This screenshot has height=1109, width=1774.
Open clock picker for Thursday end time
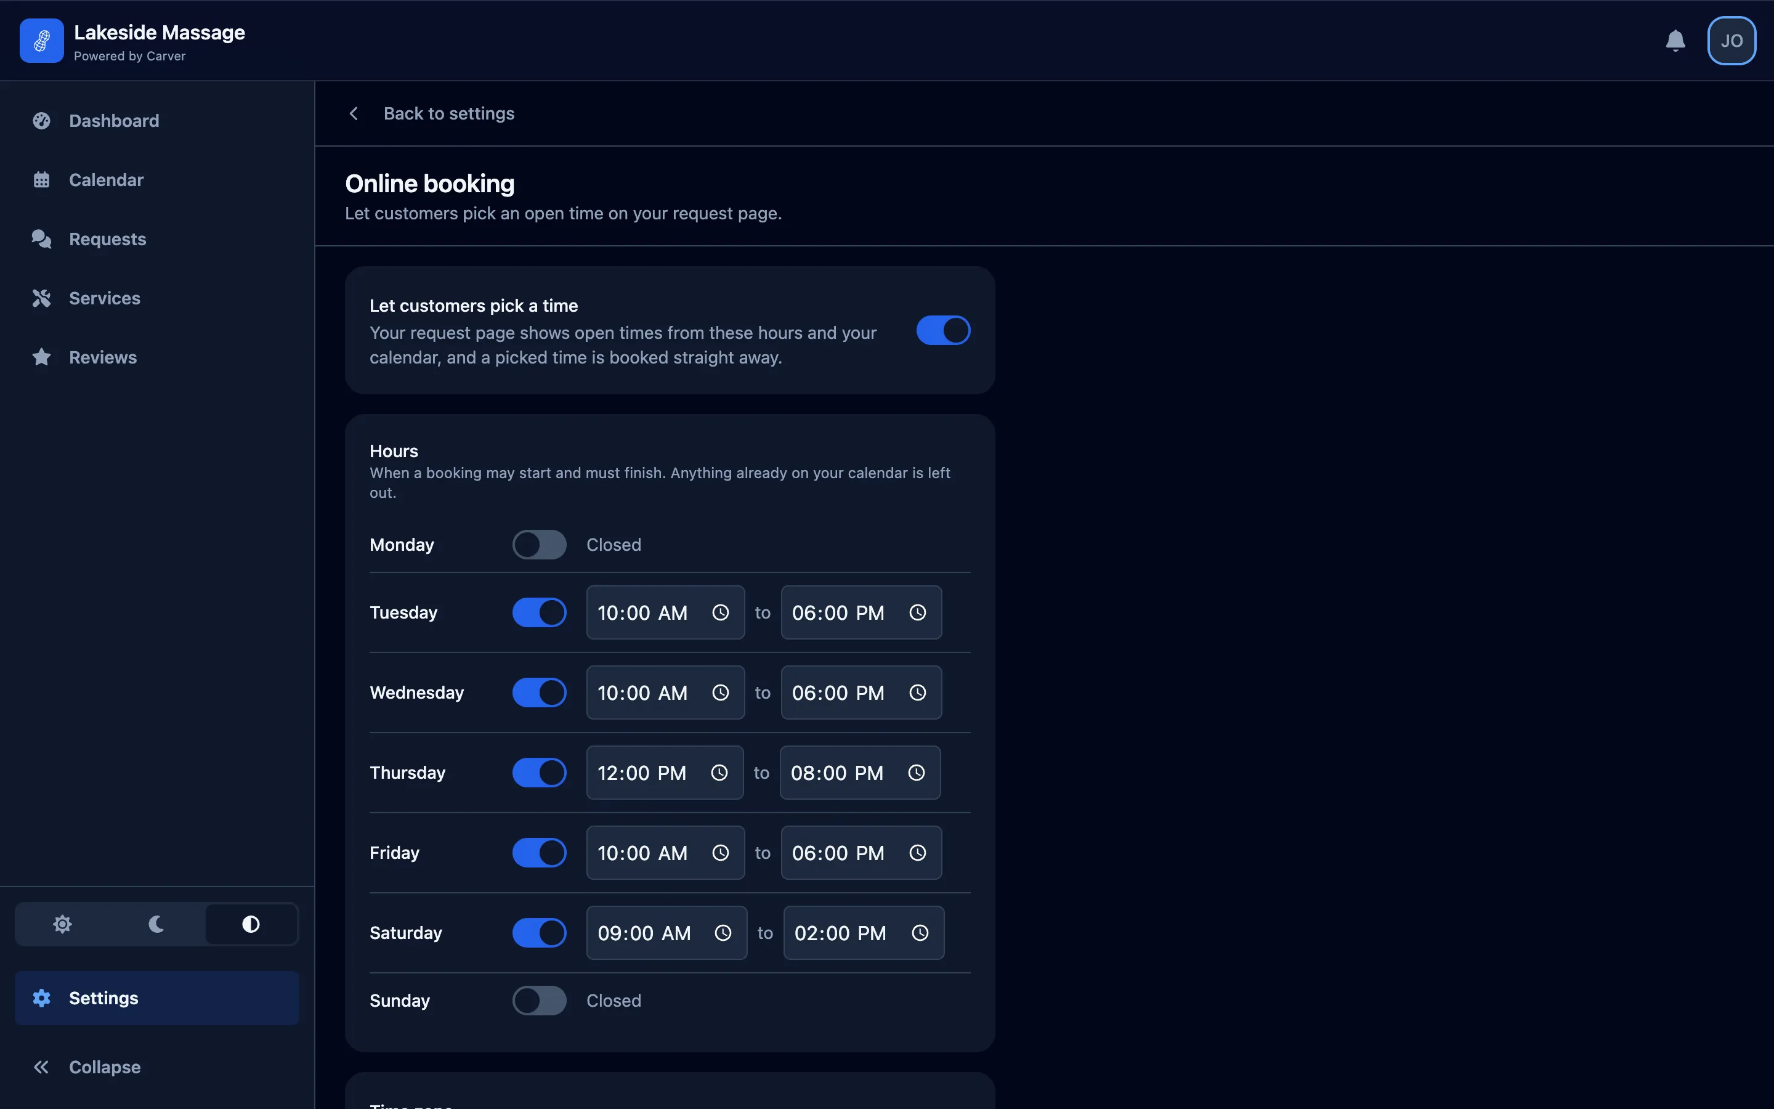point(917,773)
